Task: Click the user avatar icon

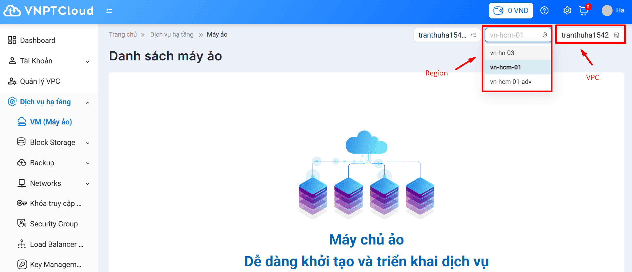Action: coord(607,11)
